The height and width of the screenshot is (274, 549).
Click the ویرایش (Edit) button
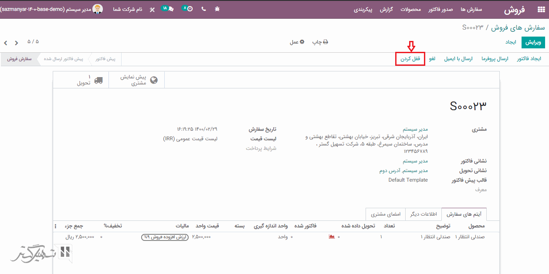[x=533, y=42]
